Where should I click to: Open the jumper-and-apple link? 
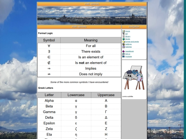point(132,42)
